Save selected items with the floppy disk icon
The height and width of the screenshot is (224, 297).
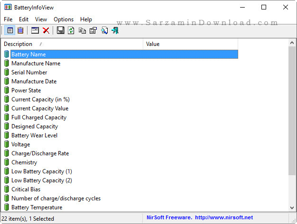60,31
